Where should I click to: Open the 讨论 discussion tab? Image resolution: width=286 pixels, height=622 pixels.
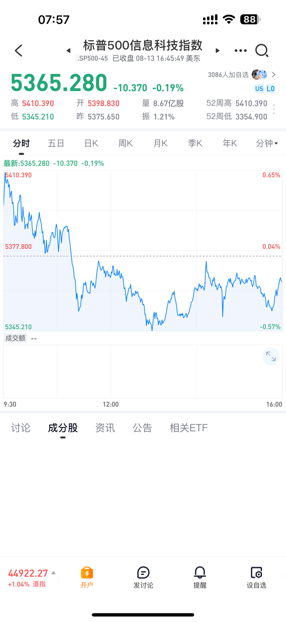(20, 428)
